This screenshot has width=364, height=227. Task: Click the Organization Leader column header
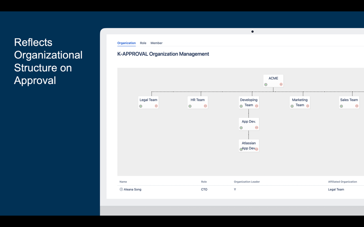247,182
